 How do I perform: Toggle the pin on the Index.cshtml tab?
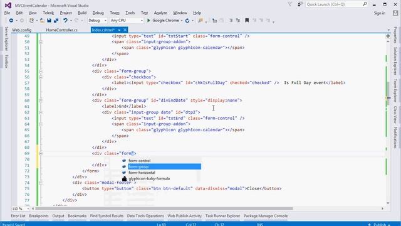119,30
